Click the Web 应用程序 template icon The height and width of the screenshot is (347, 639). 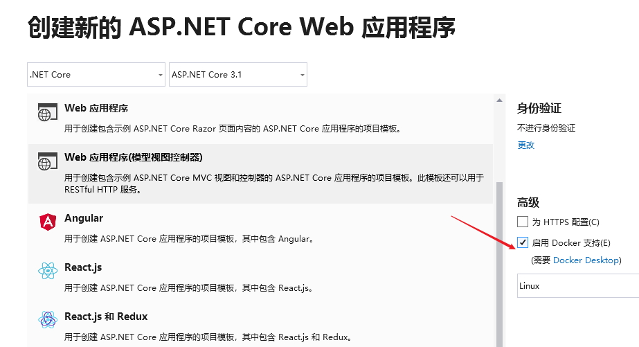48,112
